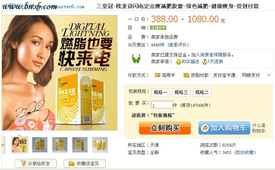Click the 7天退换 guarantee icon
This screenshot has width=275, height=170.
pos(204,62)
